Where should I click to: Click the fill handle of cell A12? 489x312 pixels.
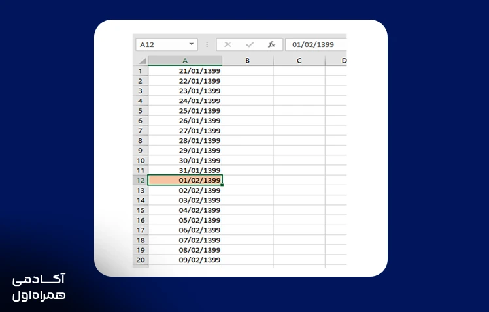(x=222, y=185)
